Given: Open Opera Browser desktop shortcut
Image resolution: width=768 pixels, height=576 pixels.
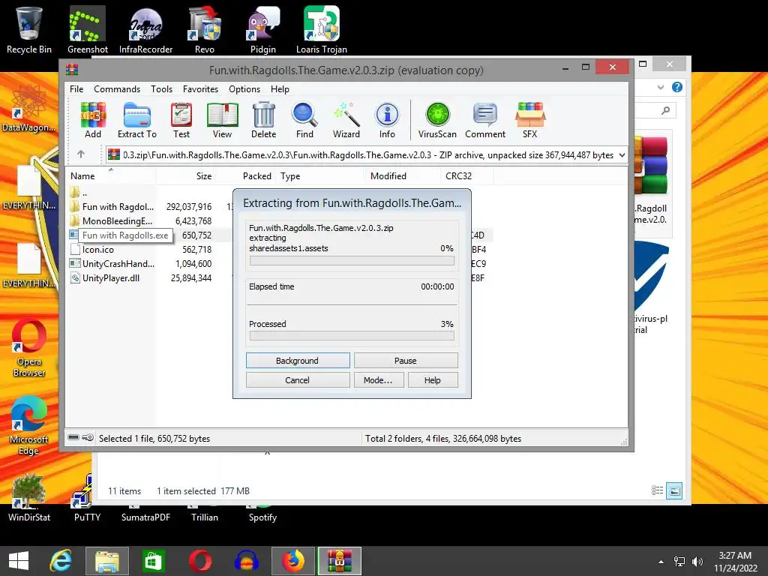Looking at the screenshot, I should pyautogui.click(x=29, y=348).
